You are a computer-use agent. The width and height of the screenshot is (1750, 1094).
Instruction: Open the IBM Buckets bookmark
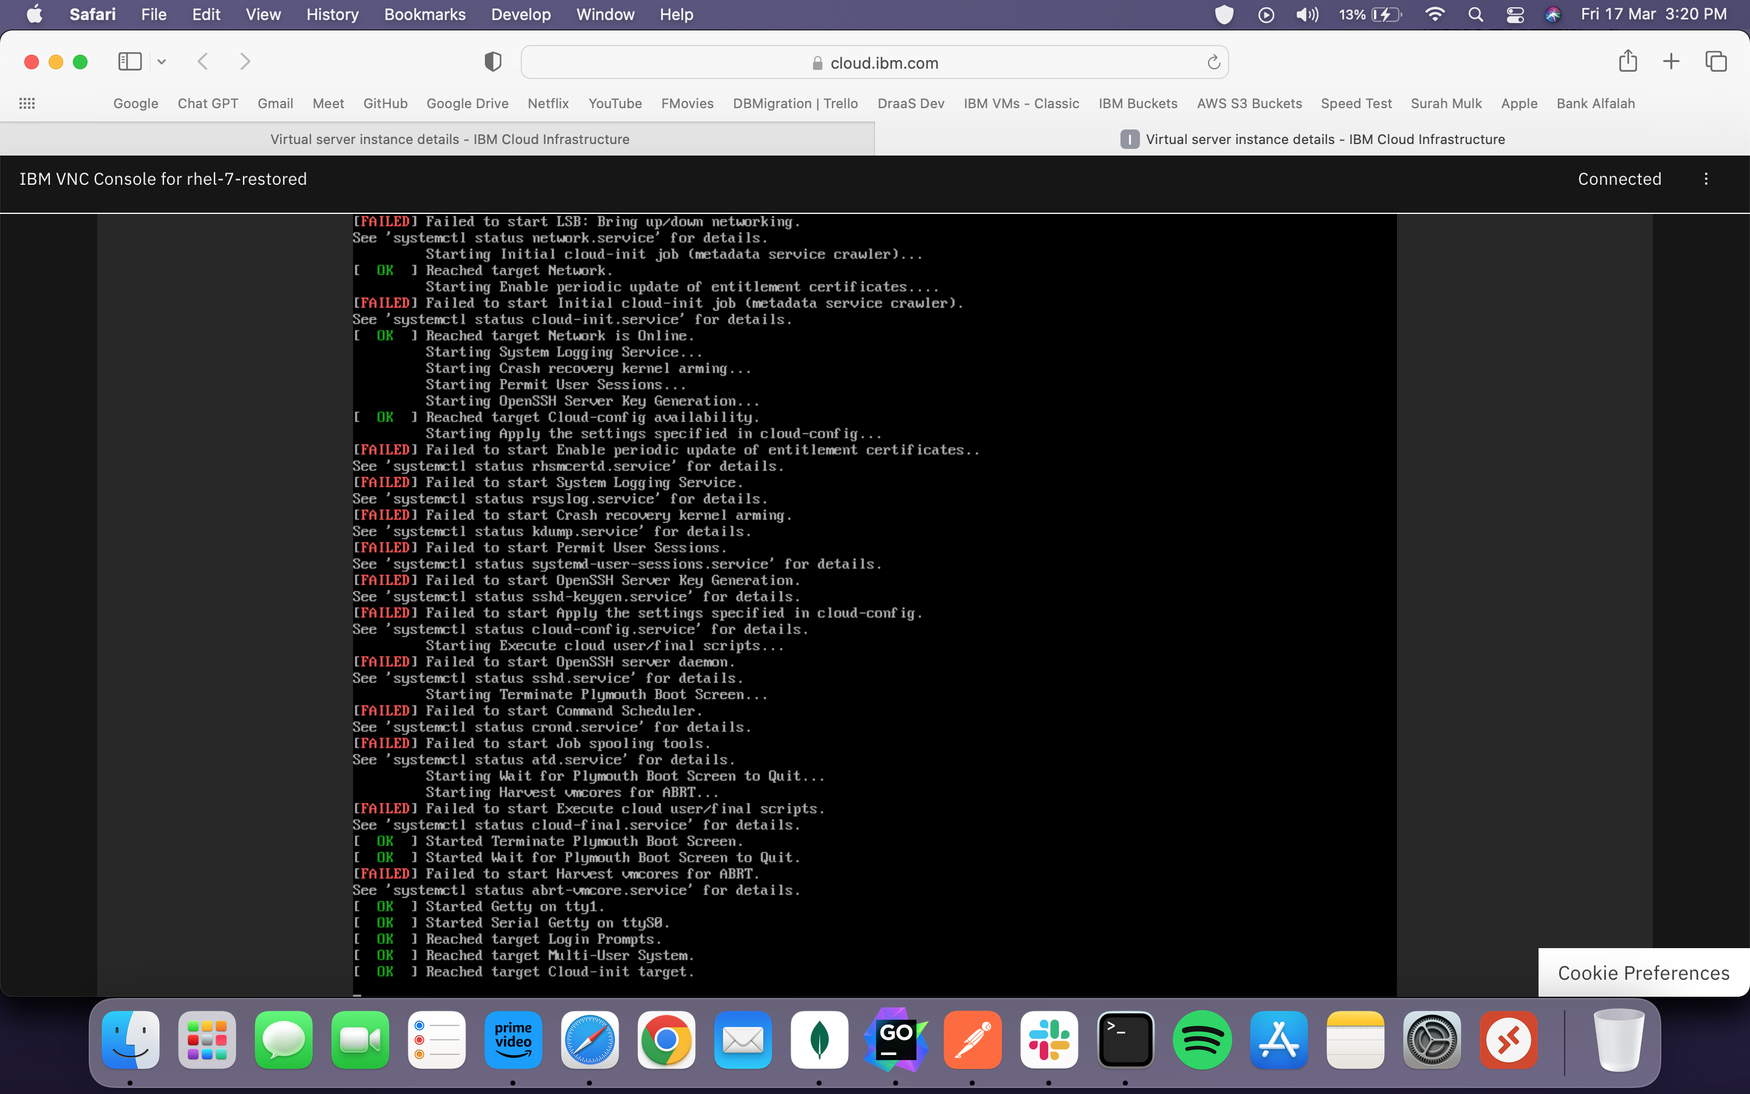tap(1137, 103)
